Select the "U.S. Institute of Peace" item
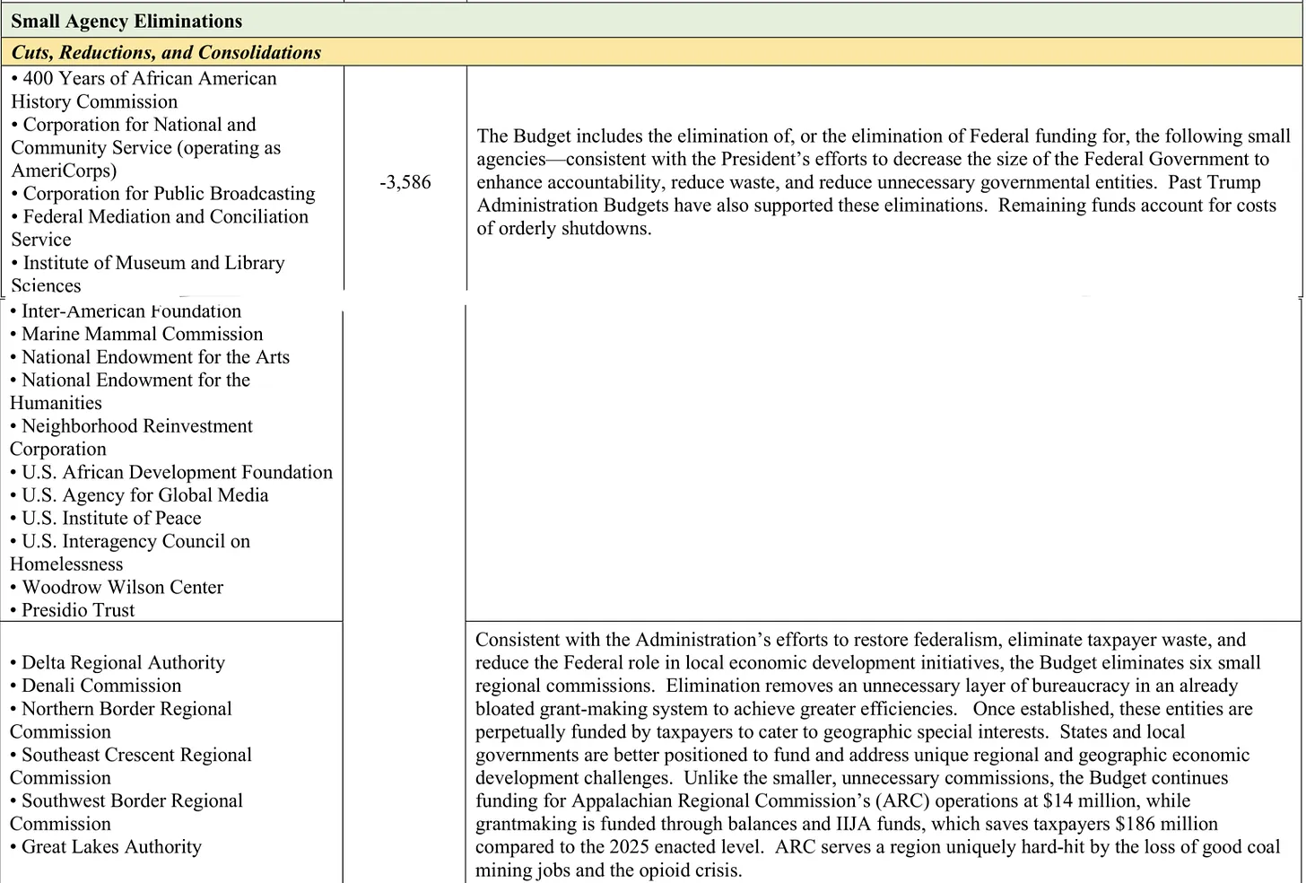The width and height of the screenshot is (1306, 883). pyautogui.click(x=111, y=519)
